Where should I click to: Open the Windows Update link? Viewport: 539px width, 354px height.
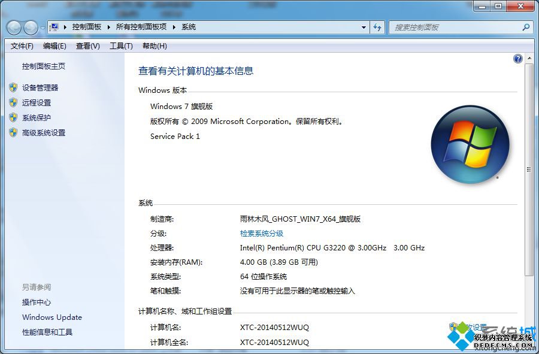[x=52, y=317]
